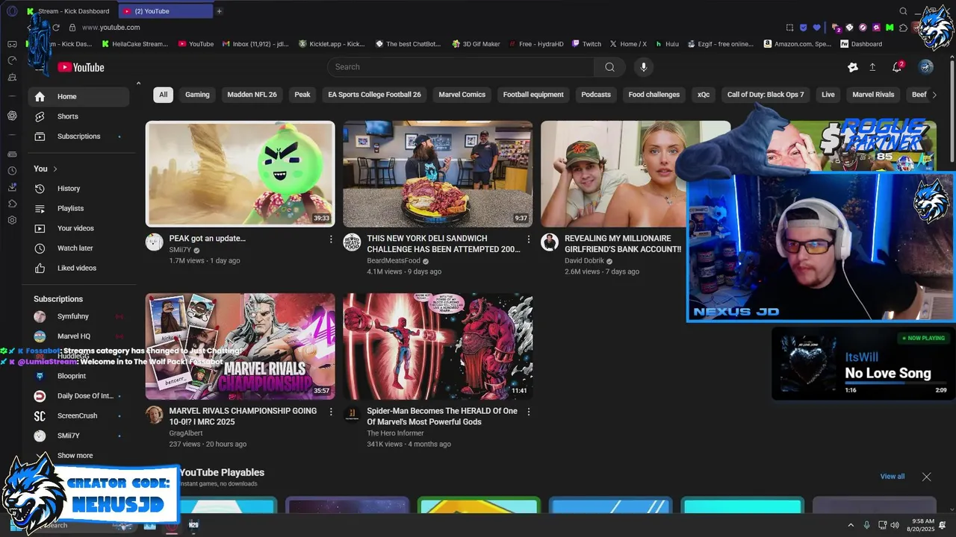This screenshot has width=956, height=537.
Task: Open ChatGPT icon in Opera sidebar
Action: point(12,116)
